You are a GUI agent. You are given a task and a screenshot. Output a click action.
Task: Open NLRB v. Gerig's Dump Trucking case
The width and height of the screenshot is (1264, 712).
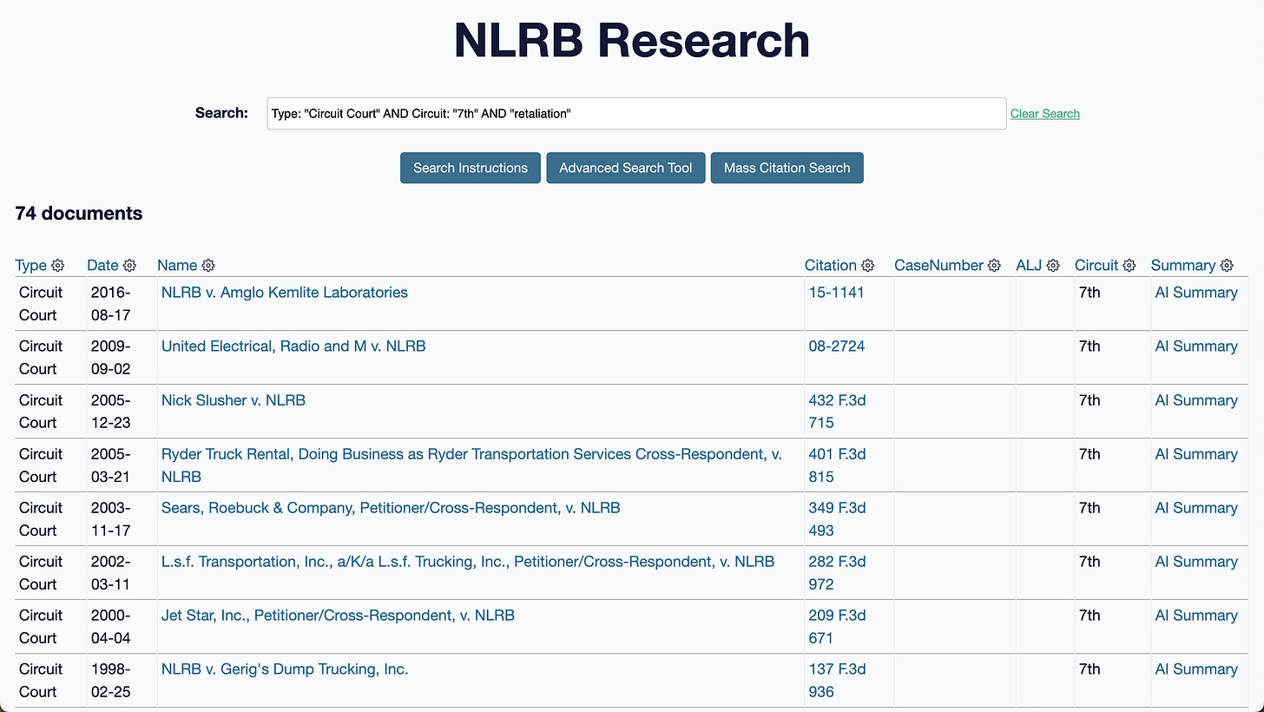[x=285, y=669]
